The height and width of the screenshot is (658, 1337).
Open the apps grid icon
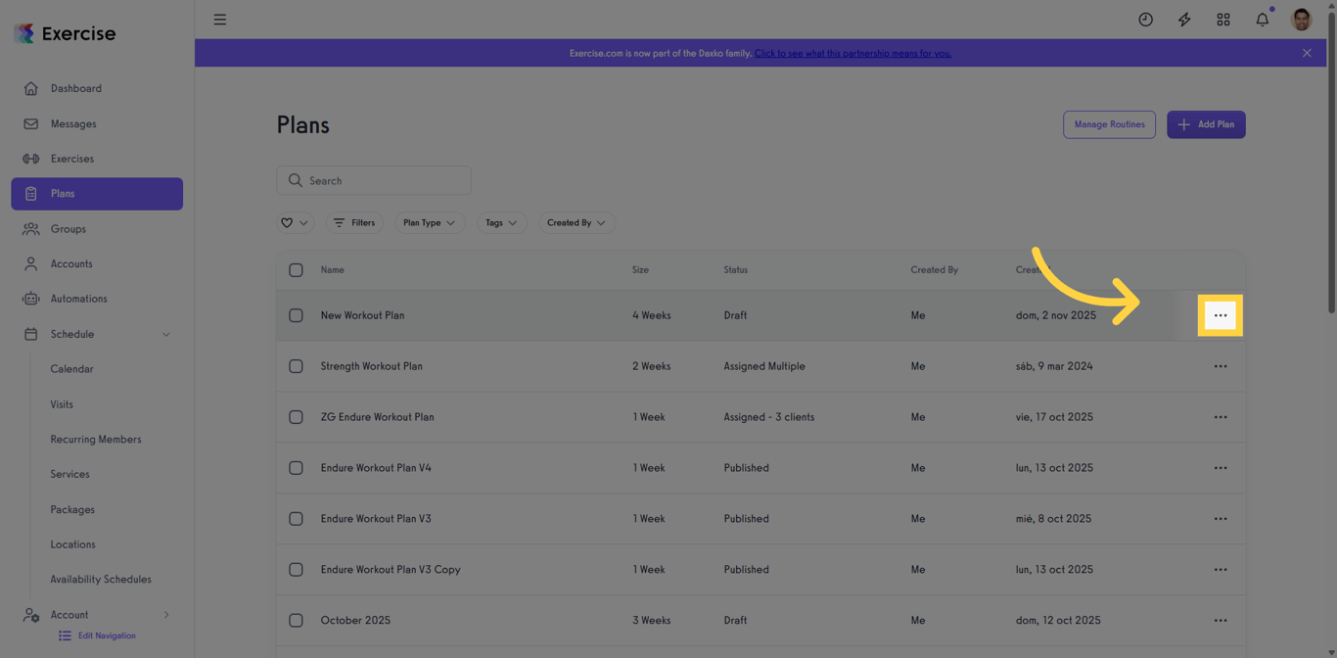click(x=1223, y=20)
